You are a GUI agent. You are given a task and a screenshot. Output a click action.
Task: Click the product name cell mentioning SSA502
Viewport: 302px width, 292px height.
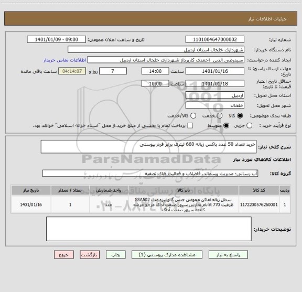point(184,204)
